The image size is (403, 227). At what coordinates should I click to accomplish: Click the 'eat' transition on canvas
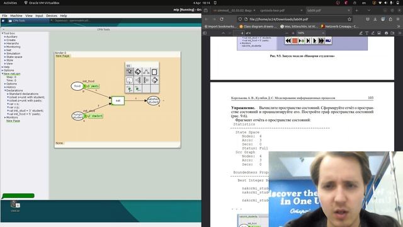tap(118, 101)
